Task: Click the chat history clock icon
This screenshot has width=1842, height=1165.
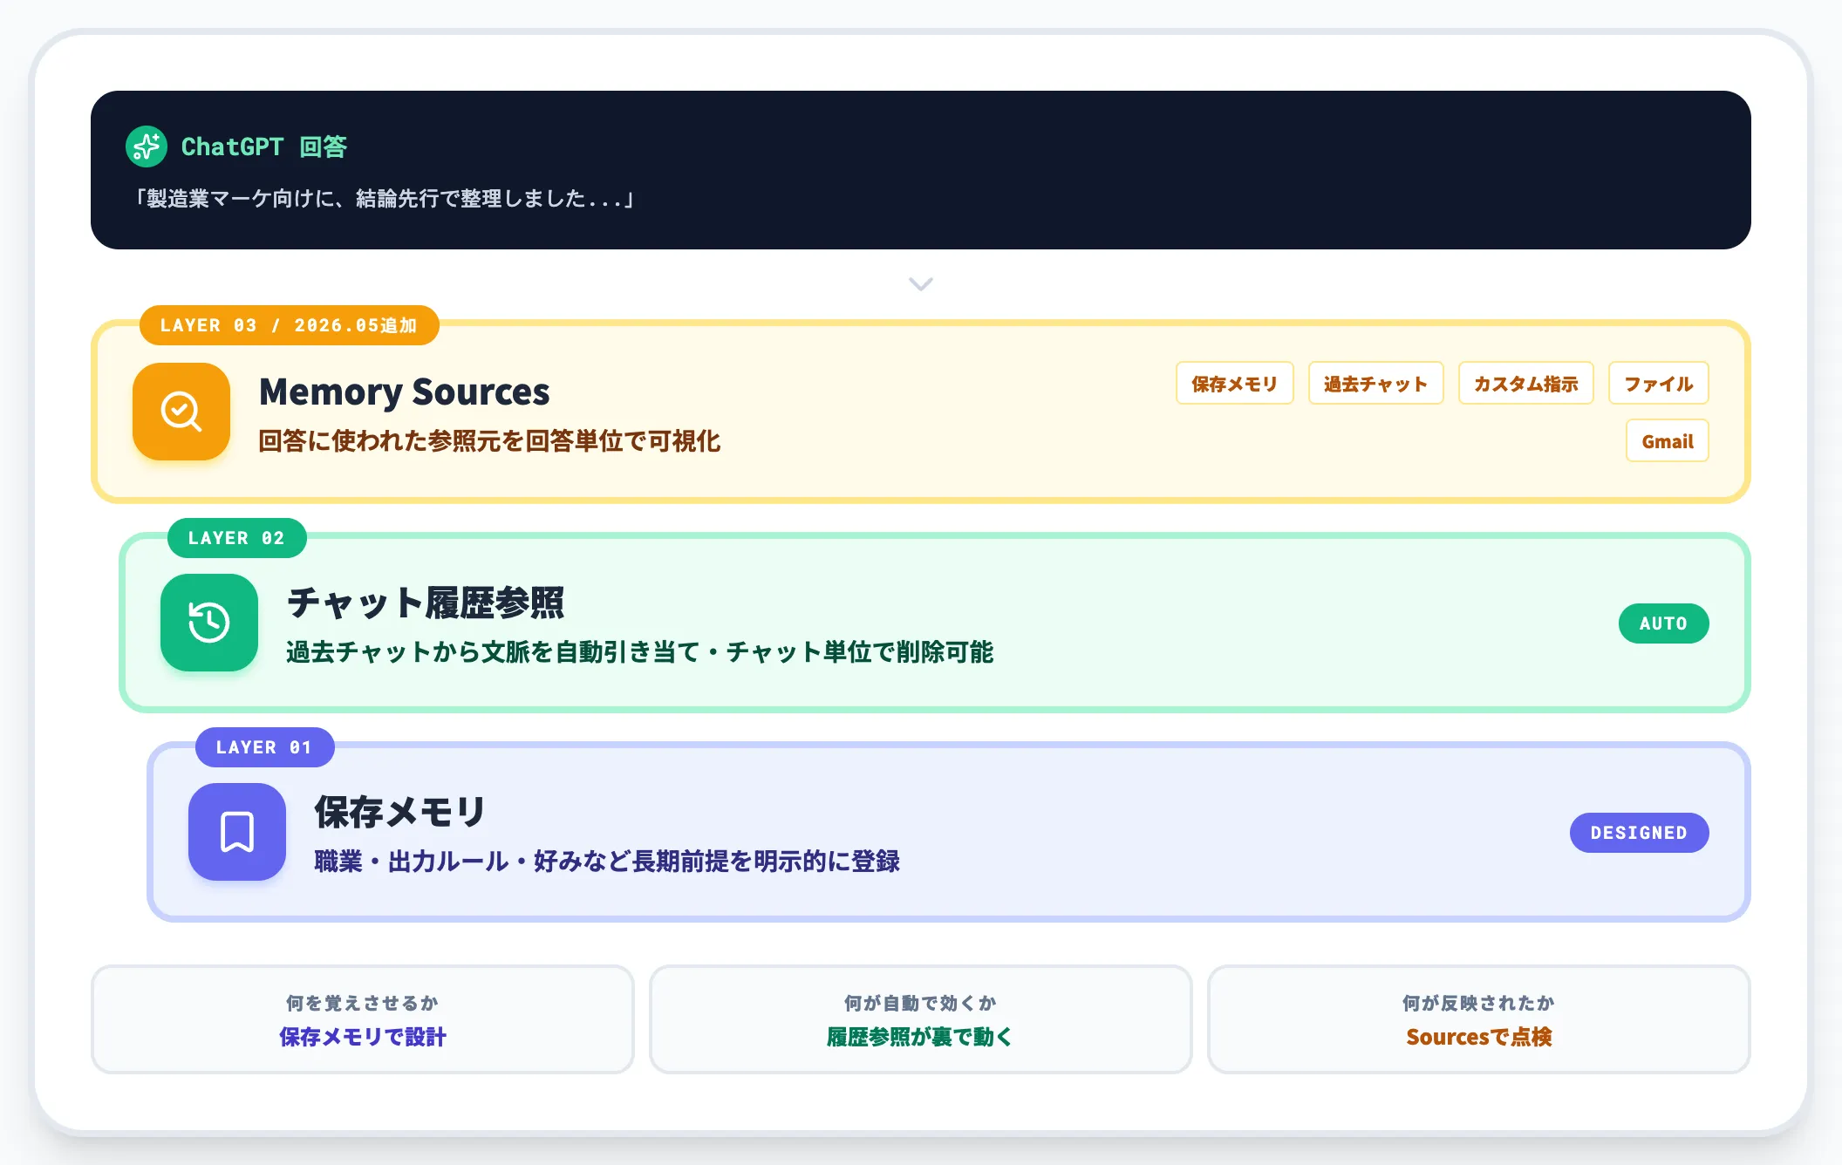Action: pos(209,622)
